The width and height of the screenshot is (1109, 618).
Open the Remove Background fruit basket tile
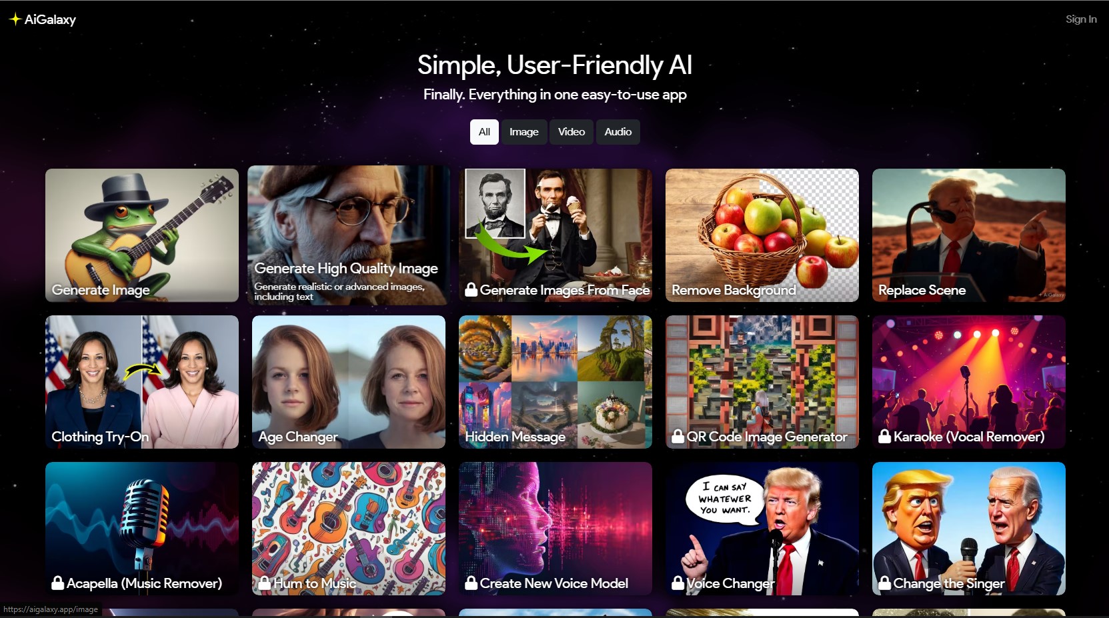[x=762, y=235]
